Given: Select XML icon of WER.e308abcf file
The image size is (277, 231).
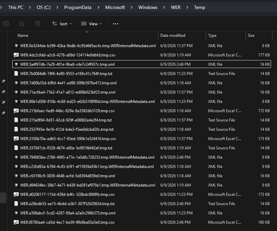Looking at the screenshot, I should (16, 213).
